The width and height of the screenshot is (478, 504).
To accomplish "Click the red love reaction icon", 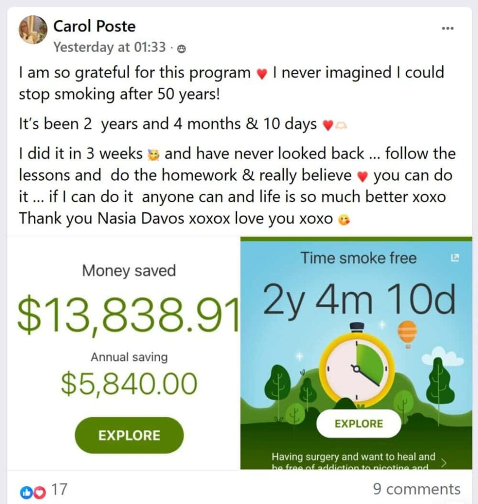I will click(x=39, y=492).
